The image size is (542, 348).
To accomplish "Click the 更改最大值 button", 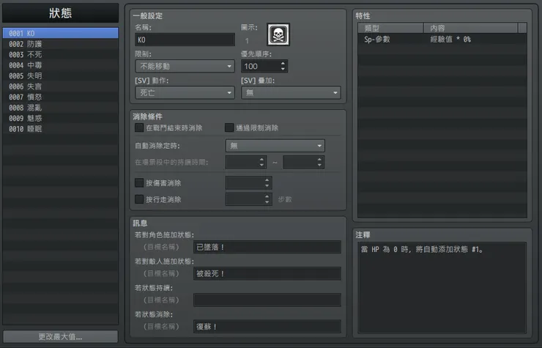I will 61,336.
